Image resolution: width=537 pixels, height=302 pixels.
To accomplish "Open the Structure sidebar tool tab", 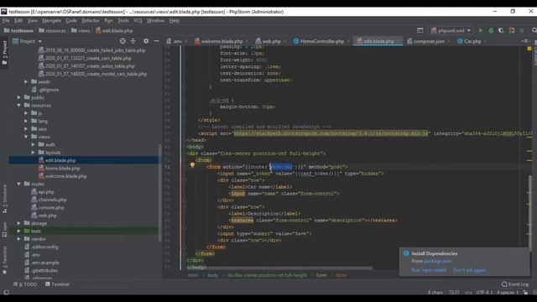I will coord(4,200).
